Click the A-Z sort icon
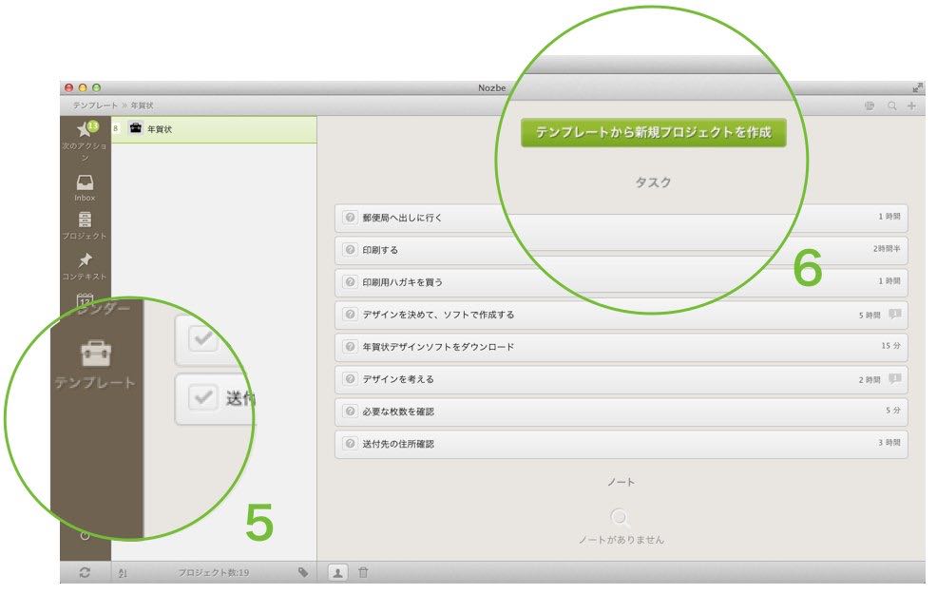 pyautogui.click(x=123, y=572)
